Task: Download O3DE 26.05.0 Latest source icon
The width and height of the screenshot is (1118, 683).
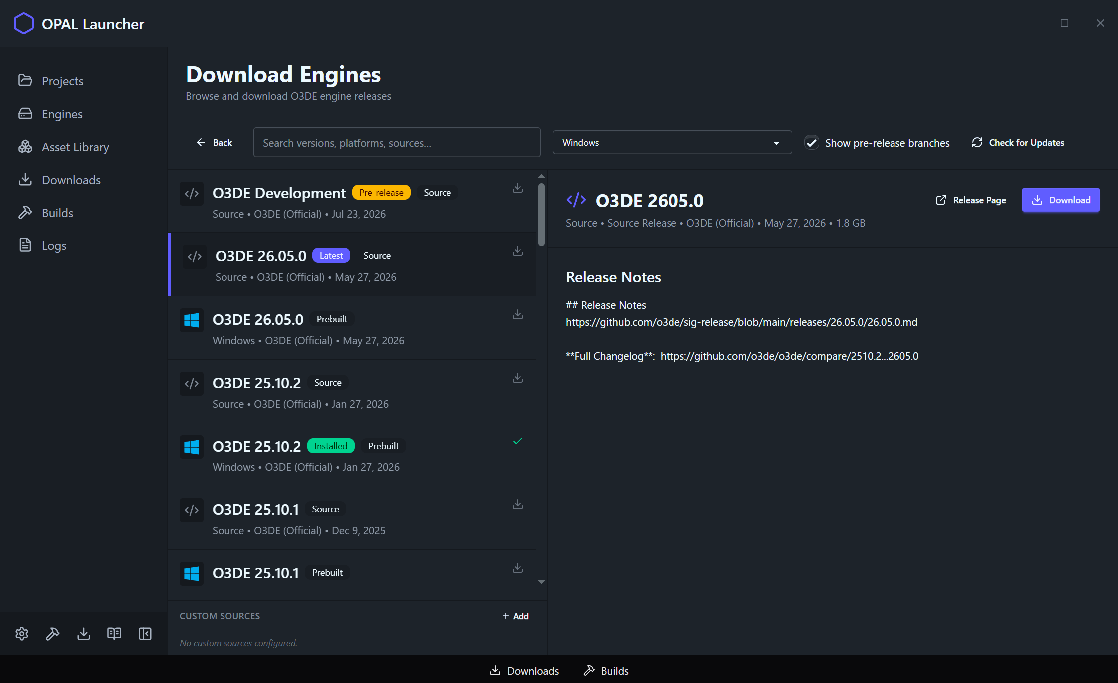Action: pyautogui.click(x=518, y=251)
